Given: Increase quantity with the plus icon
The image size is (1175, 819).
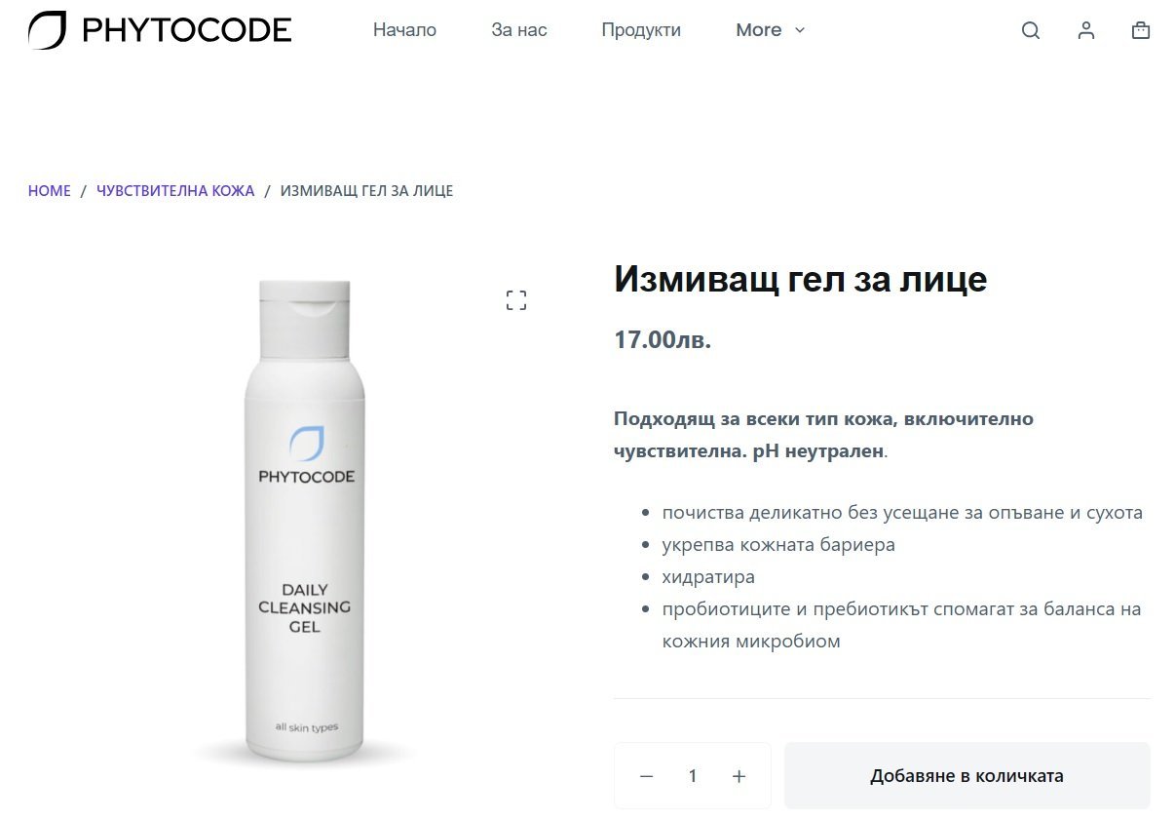Looking at the screenshot, I should 739,776.
